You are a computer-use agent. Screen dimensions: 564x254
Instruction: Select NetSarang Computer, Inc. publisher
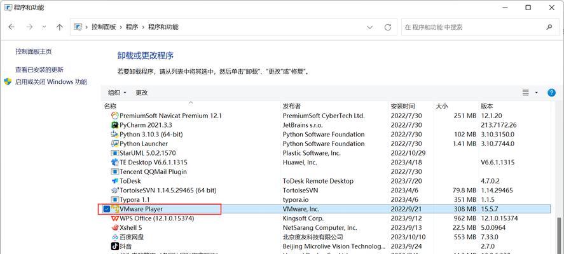tap(320, 228)
